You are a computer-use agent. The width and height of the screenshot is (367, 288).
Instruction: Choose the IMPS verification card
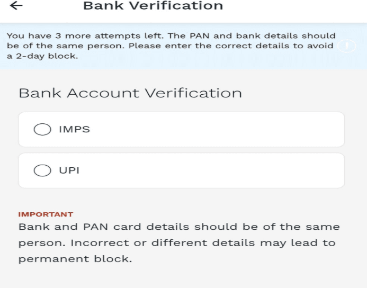182,129
